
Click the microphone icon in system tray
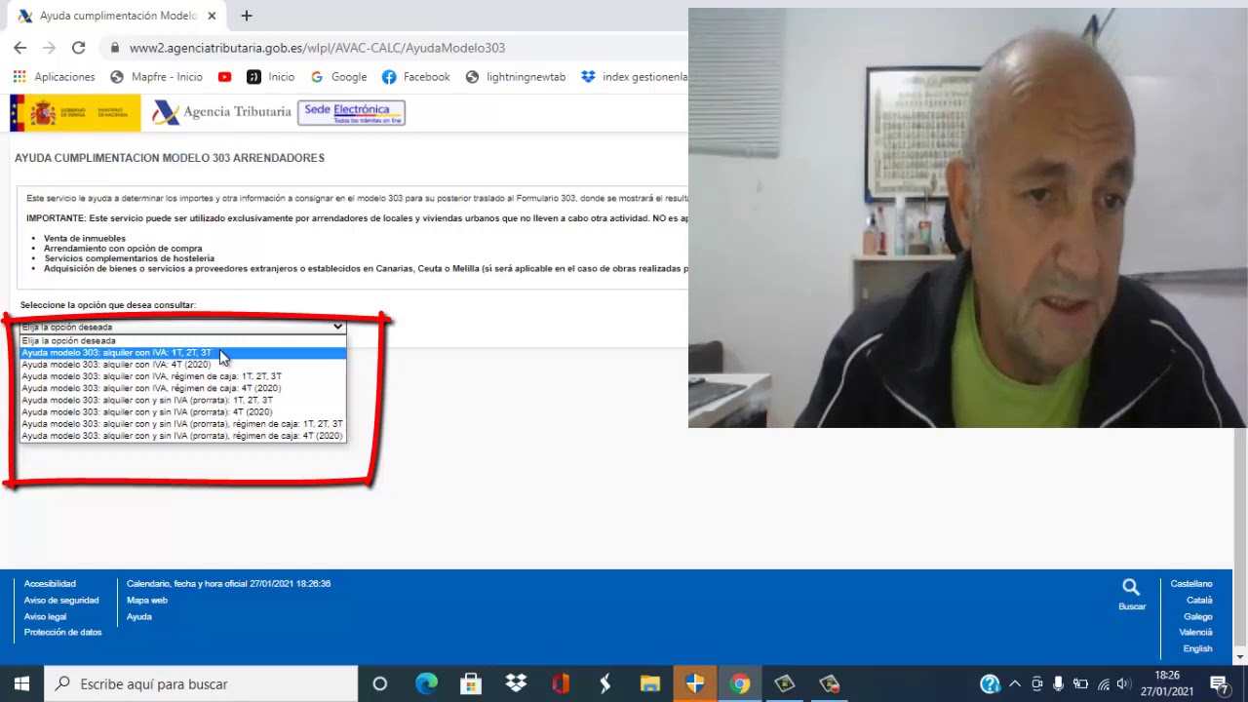1058,683
